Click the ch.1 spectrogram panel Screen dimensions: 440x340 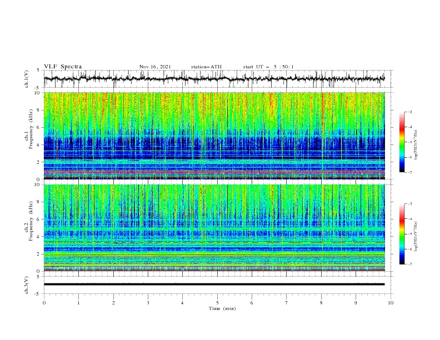[x=214, y=136]
